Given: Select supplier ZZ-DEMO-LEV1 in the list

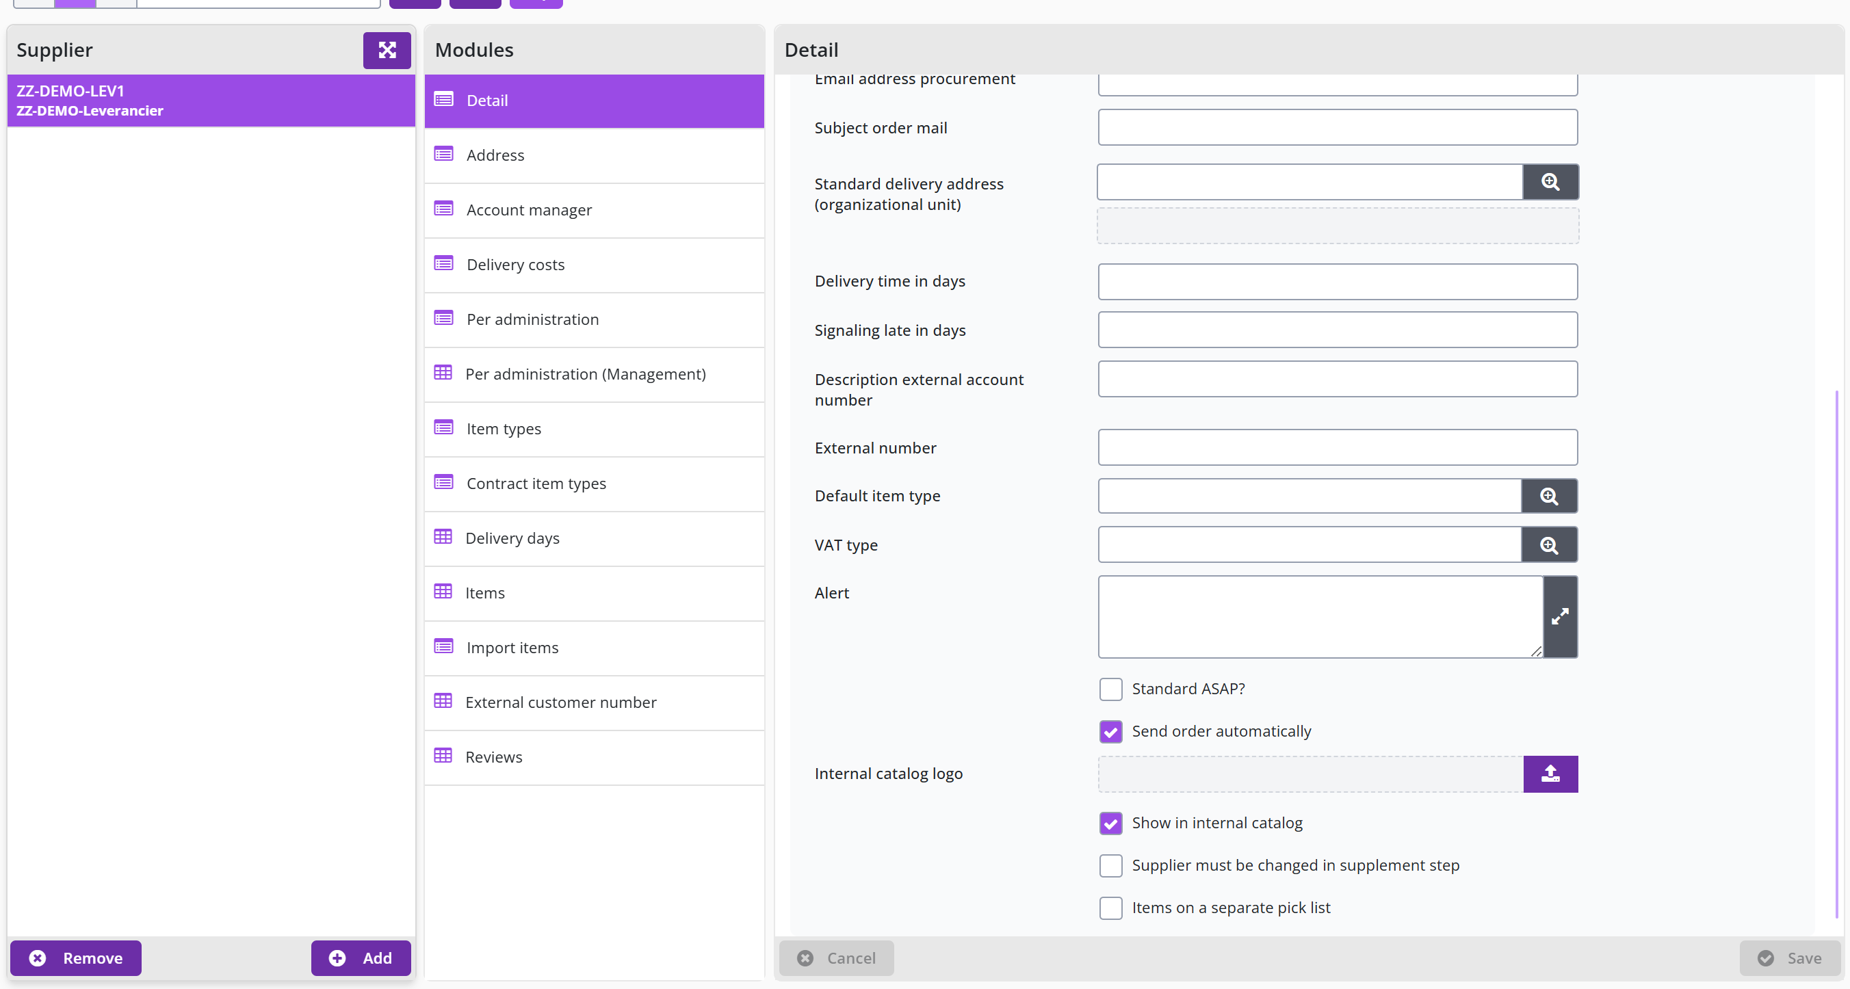Looking at the screenshot, I should pos(211,101).
